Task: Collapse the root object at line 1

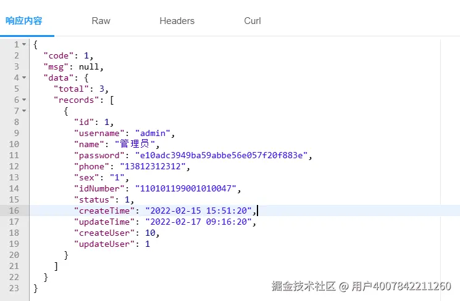Action: tap(24, 44)
